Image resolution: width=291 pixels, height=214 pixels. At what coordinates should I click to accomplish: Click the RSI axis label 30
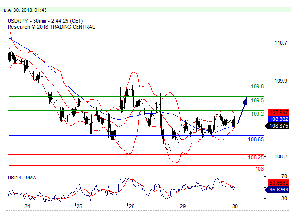click(x=284, y=198)
